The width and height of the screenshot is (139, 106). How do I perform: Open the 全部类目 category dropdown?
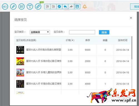(x=40, y=32)
